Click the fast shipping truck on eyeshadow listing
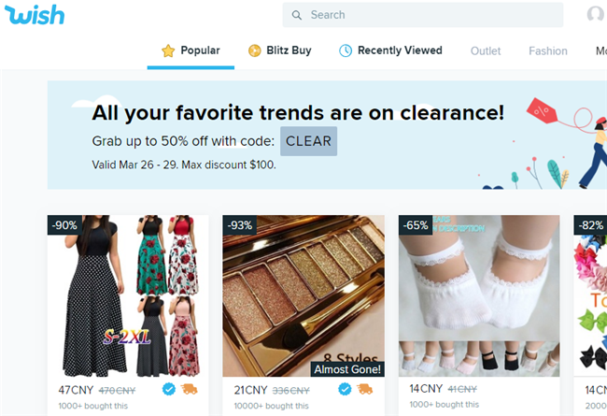Viewport: 607px width, 416px height. (365, 389)
